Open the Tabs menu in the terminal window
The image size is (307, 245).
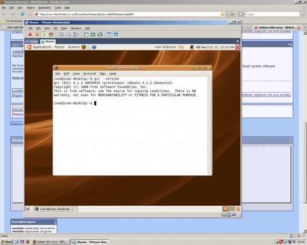tap(103, 73)
